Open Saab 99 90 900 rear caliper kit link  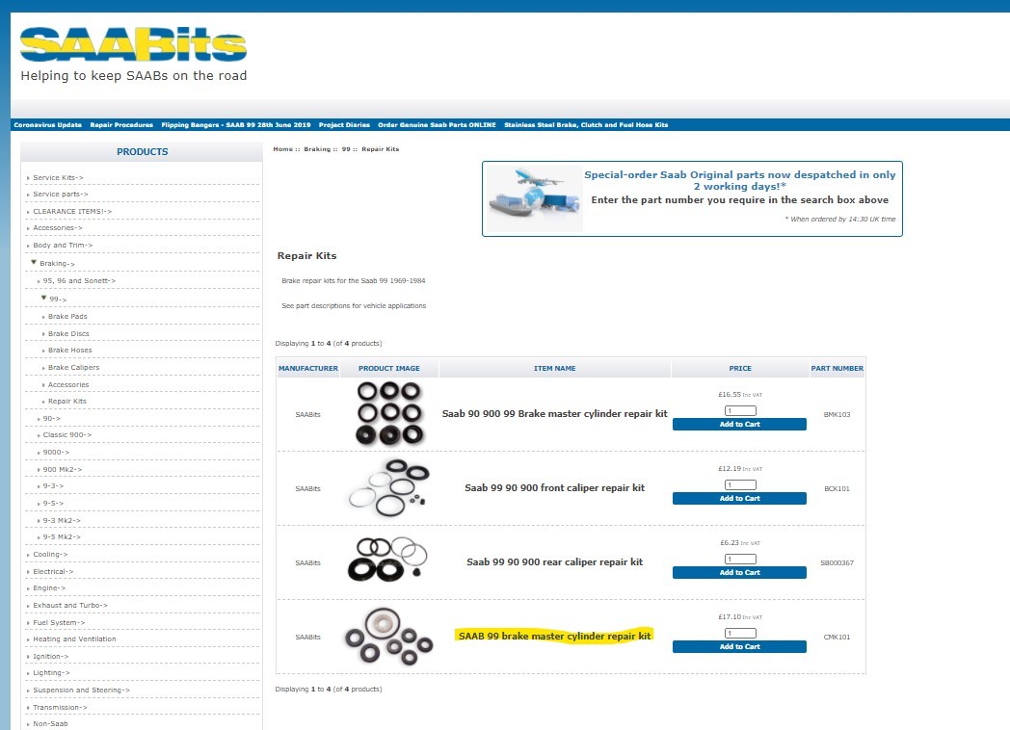(554, 562)
